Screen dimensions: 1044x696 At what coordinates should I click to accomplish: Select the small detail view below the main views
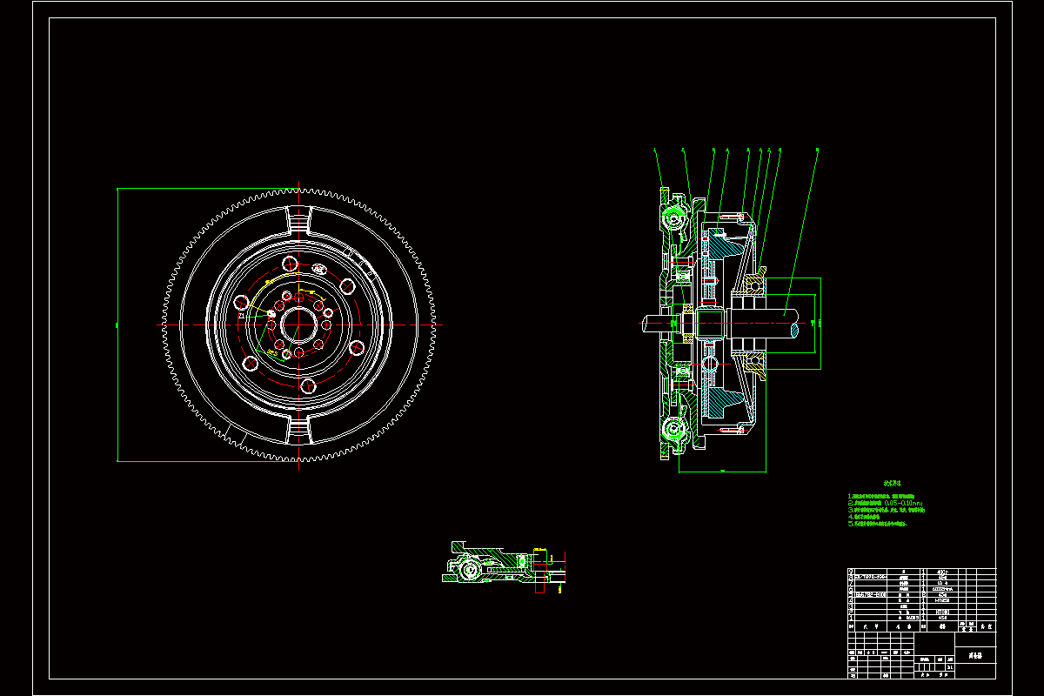pos(502,569)
